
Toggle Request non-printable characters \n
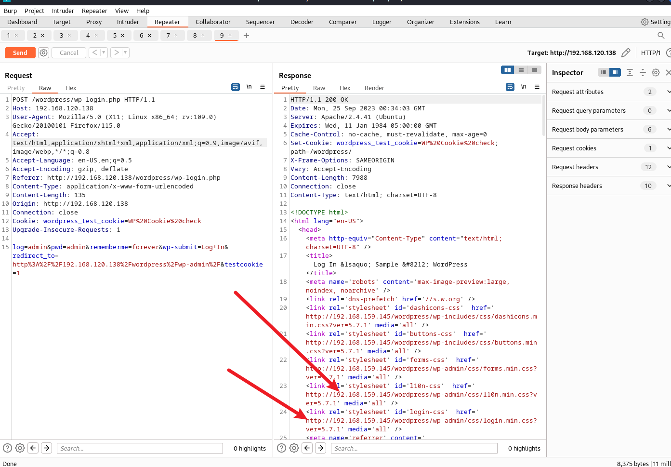tap(249, 87)
